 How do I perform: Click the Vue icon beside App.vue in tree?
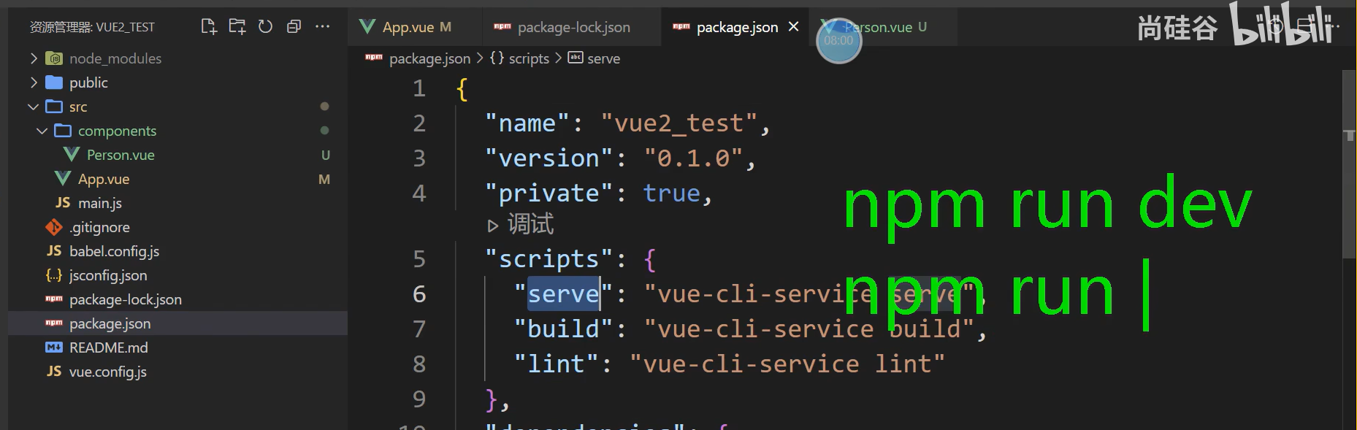[x=63, y=179]
